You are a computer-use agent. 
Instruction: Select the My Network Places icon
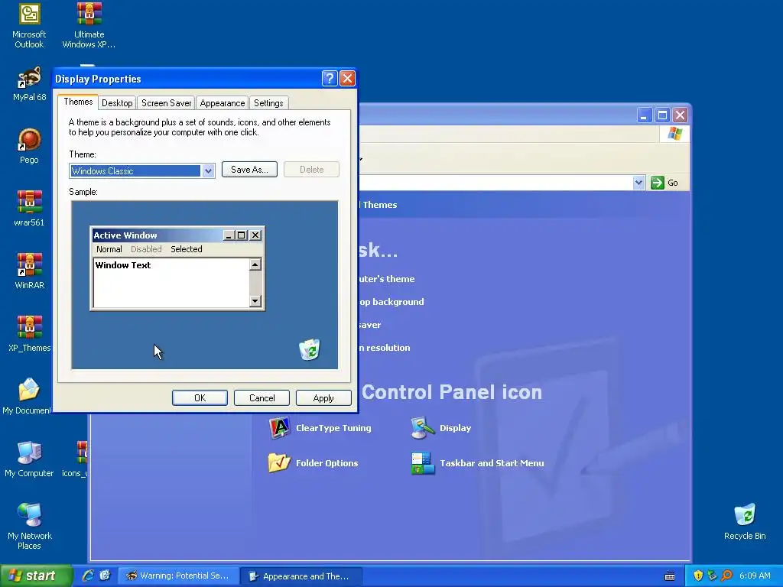[30, 527]
